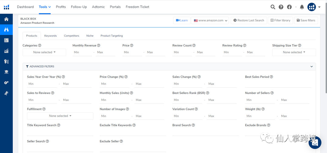The width and height of the screenshot is (327, 153).
Task: Go to Home in the left sidebar
Action: (6, 19)
